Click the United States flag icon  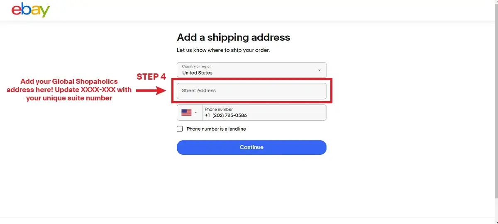coord(186,112)
